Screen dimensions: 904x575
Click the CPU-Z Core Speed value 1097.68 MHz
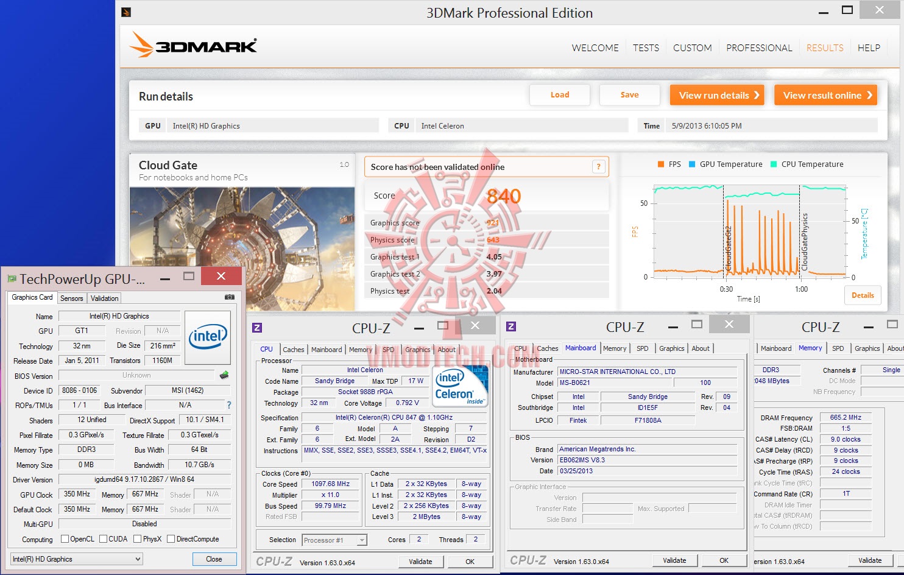(x=331, y=484)
